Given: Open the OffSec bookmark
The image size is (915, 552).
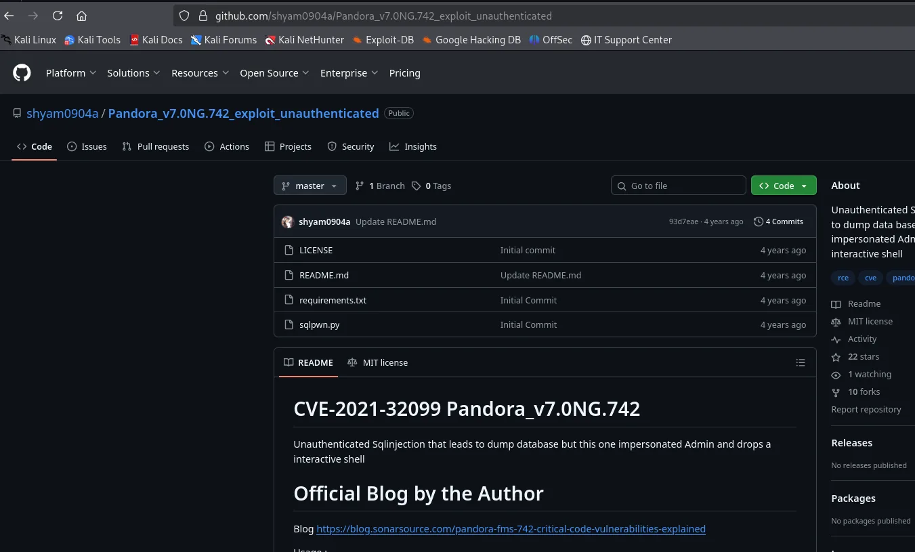Looking at the screenshot, I should pos(551,40).
